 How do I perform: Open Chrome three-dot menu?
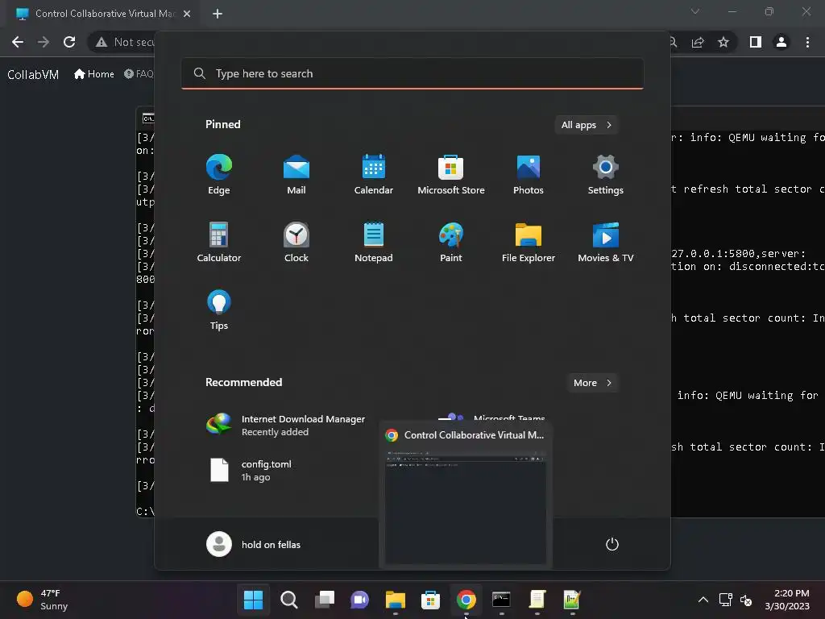(x=807, y=42)
